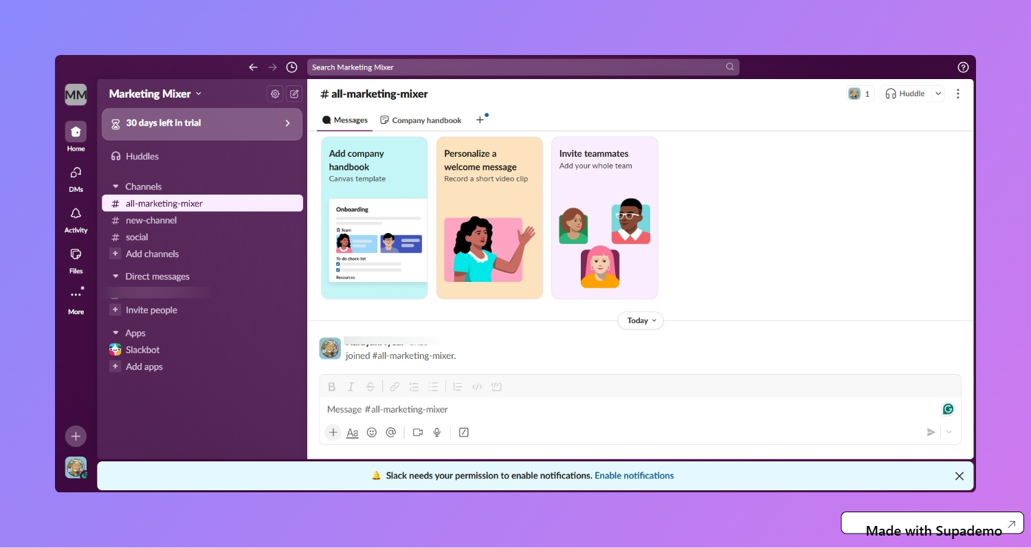
Task: Go forward with the right arrow
Action: (272, 67)
